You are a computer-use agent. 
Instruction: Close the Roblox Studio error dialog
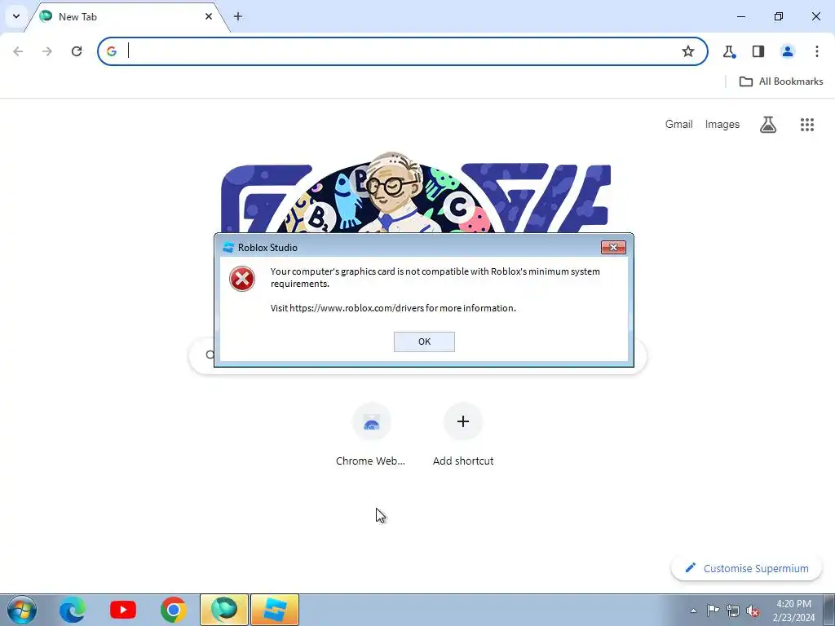[613, 247]
